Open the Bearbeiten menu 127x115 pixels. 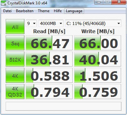tap(25, 11)
